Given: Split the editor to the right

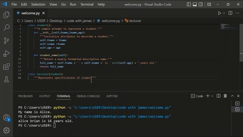Looking at the screenshot, I should coord(230,13).
